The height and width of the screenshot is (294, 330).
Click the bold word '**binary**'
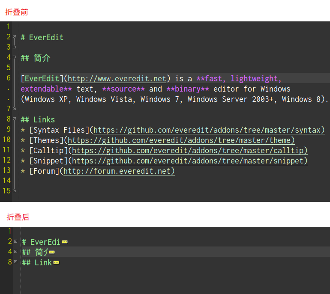pyautogui.click(x=188, y=89)
